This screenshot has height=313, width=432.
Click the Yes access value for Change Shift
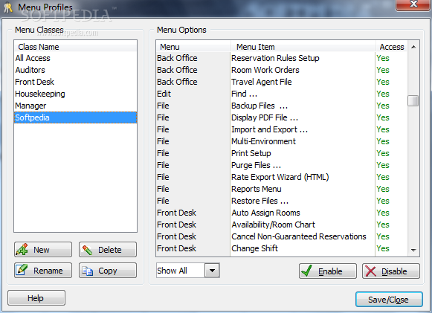point(383,248)
